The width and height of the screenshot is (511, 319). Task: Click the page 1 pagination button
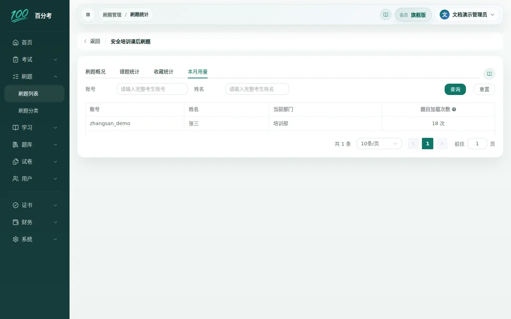point(428,144)
